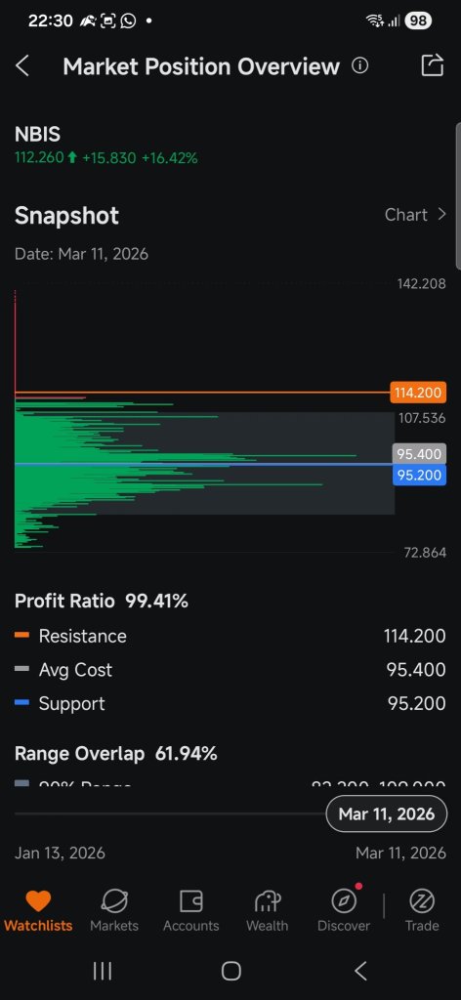The height and width of the screenshot is (1000, 461).
Task: Go to the Markets planet icon
Action: click(x=114, y=901)
